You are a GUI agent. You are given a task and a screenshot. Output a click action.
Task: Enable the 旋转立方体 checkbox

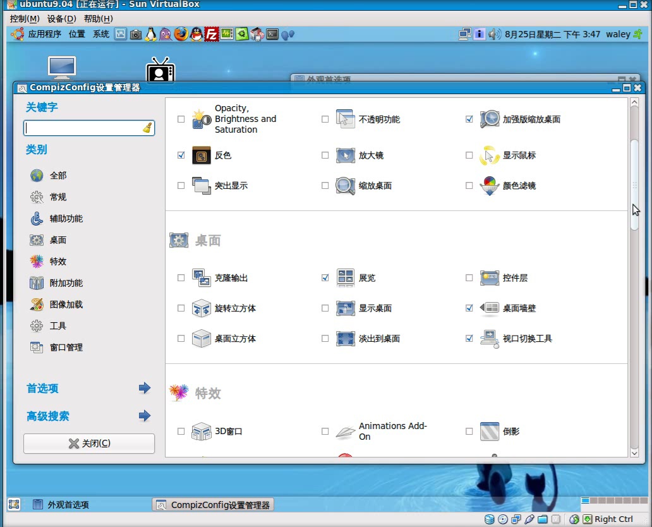[x=181, y=308]
